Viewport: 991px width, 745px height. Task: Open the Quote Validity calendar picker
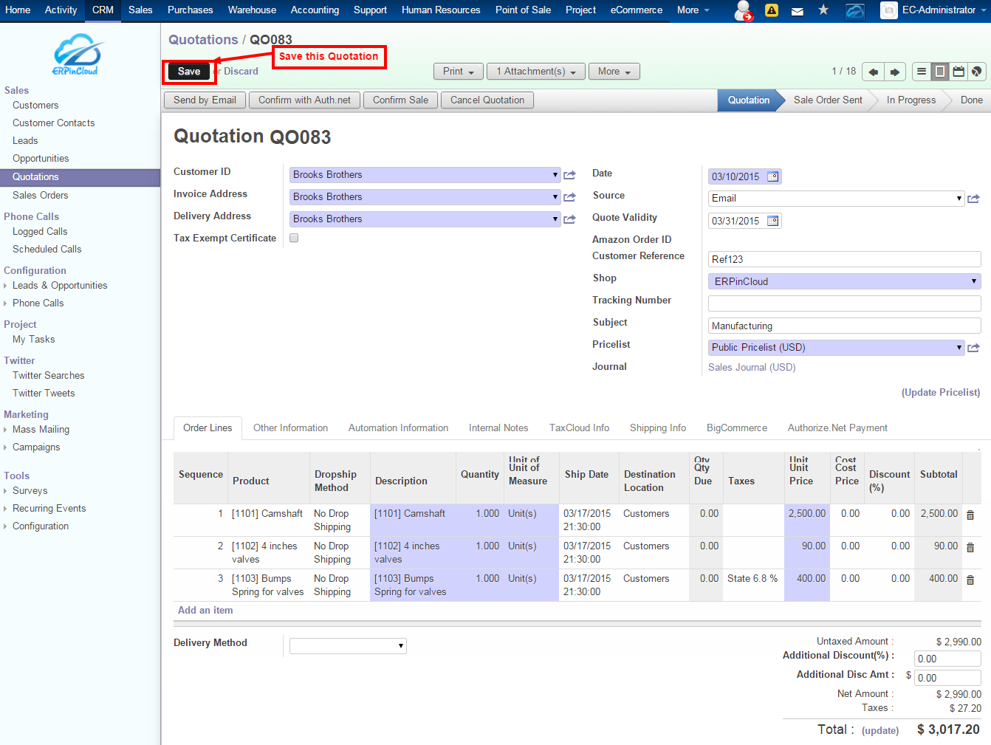tap(773, 221)
